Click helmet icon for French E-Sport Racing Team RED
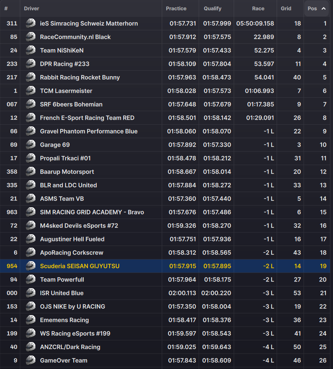 [x=31, y=118]
